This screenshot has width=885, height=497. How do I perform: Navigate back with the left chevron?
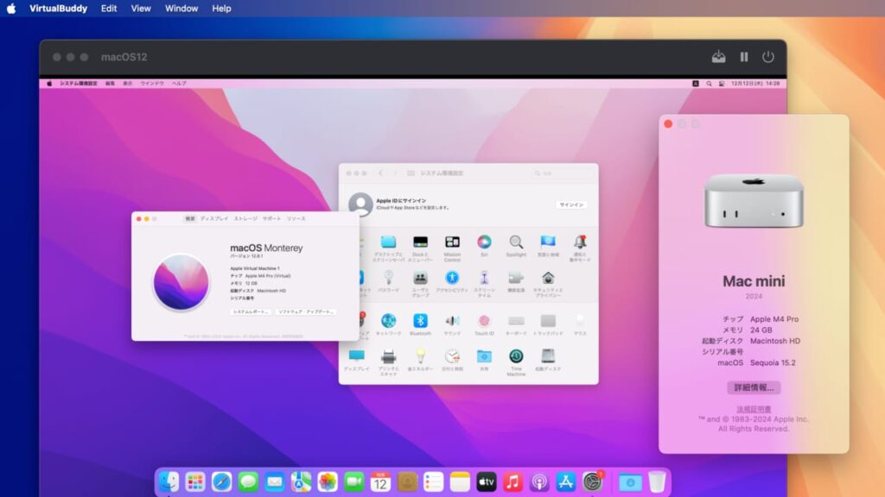click(379, 172)
